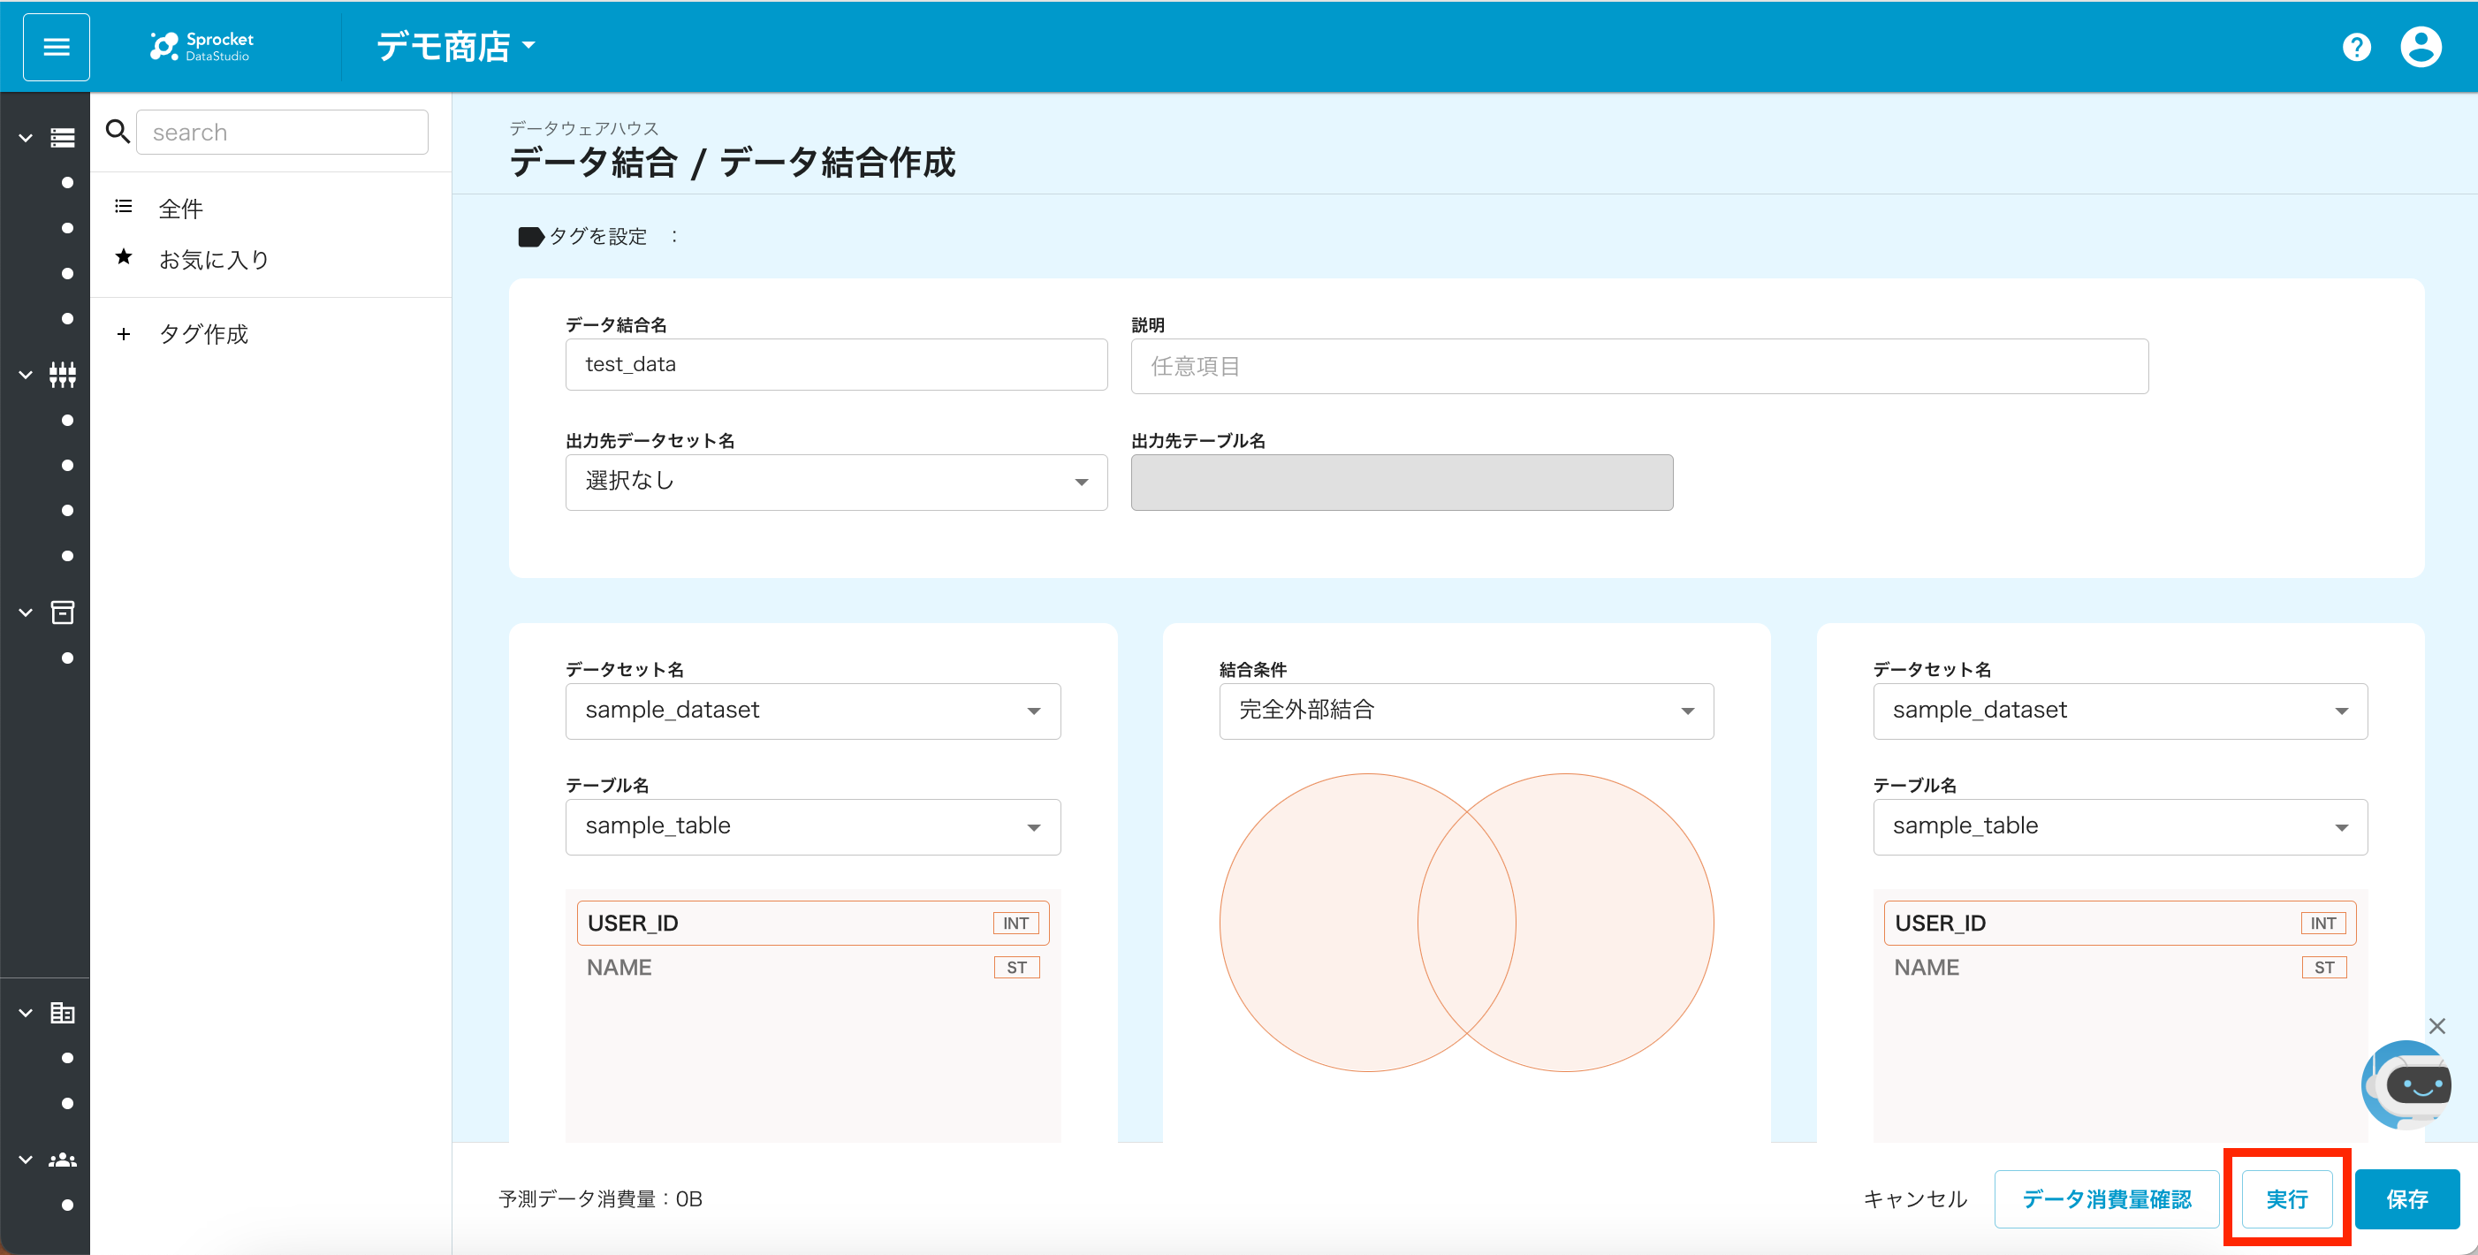Click the disabled 出力先テーブル名 field

pos(1402,482)
